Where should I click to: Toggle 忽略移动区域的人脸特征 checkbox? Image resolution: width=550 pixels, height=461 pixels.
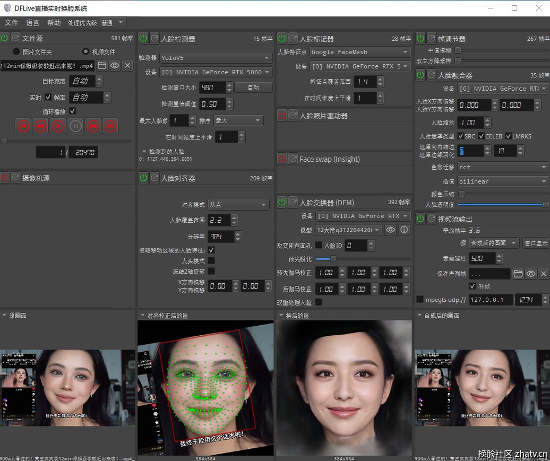[211, 250]
